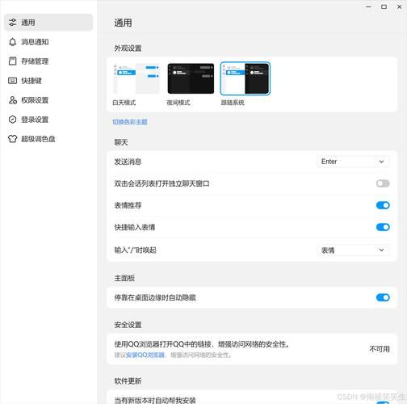Screen dimensions: 407x404
Task: Click the bell icon for 消息通知
Action: point(13,42)
